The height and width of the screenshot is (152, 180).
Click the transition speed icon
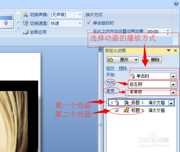[26, 23]
